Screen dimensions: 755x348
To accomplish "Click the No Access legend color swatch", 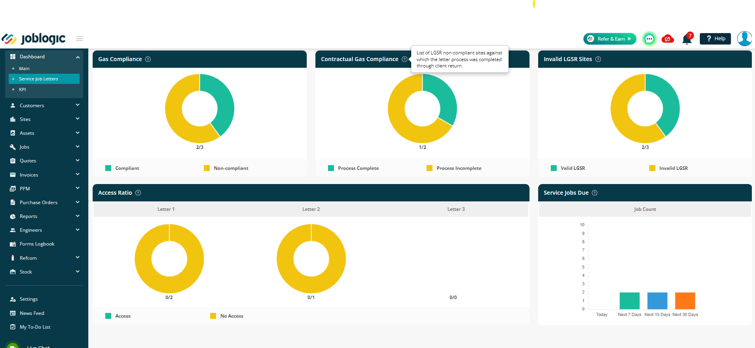I will click(x=213, y=316).
